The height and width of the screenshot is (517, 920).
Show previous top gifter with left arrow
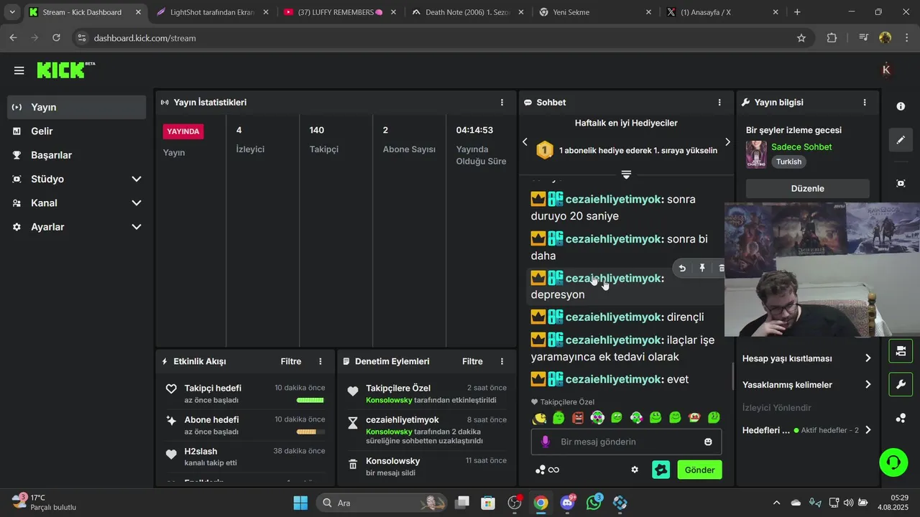pos(525,142)
